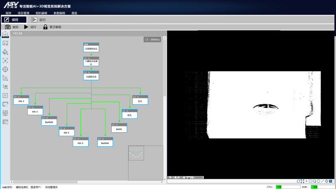This screenshot has width=336, height=189.
Task: Click the fit-to-screen icon in image viewer
Action: click(x=302, y=181)
